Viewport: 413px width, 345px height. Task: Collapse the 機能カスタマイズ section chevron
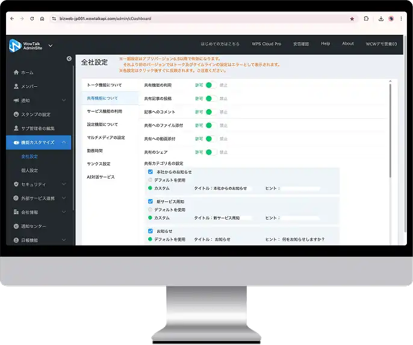64,142
